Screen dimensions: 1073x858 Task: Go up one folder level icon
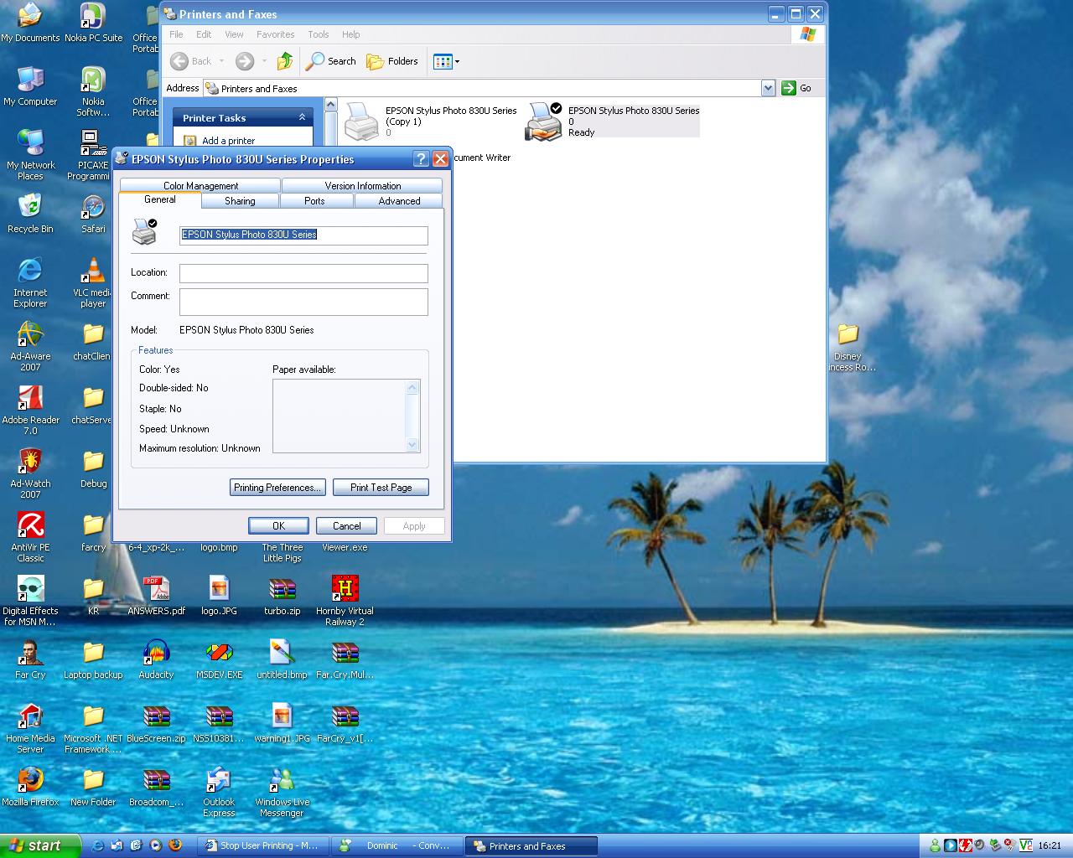pyautogui.click(x=285, y=61)
